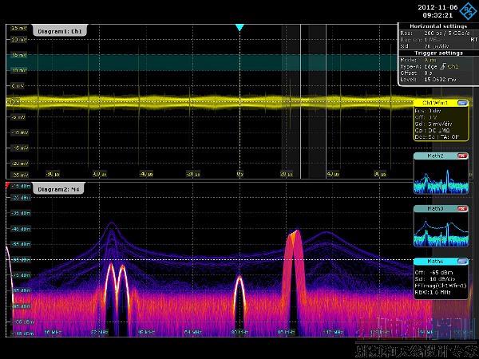This screenshot has width=479, height=359.
Task: Click the 0 s time axis label
Action: pos(240,174)
